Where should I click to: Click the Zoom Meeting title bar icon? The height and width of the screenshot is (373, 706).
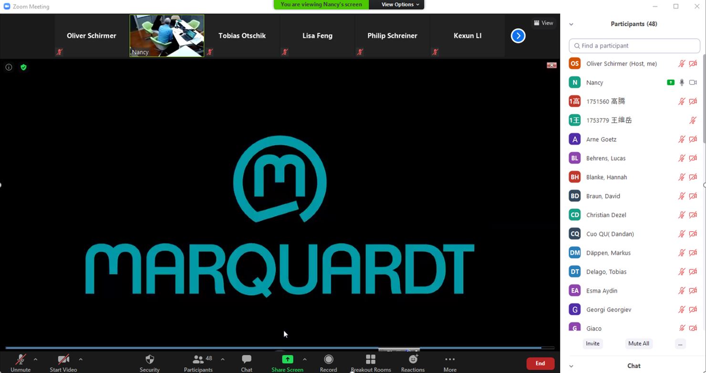tap(7, 6)
